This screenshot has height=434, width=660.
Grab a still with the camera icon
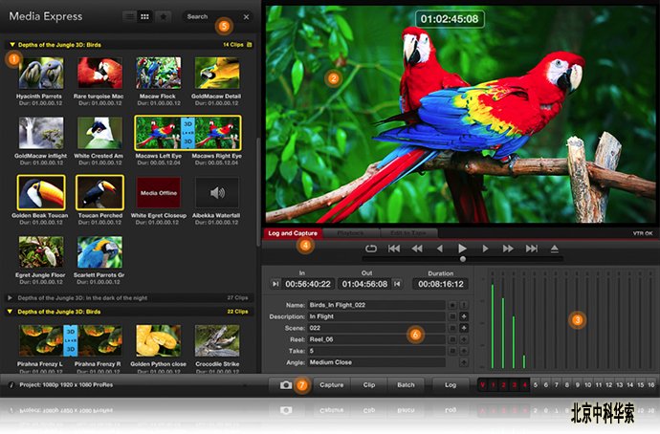286,385
